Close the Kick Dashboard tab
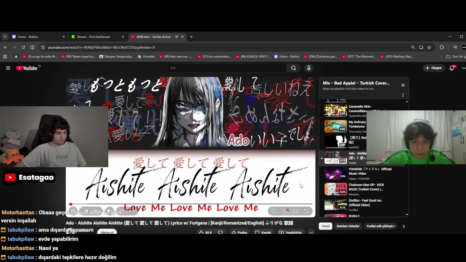466x262 pixels. pyautogui.click(x=123, y=37)
